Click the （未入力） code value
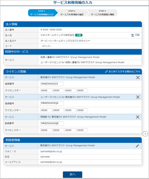 [x=46, y=46]
